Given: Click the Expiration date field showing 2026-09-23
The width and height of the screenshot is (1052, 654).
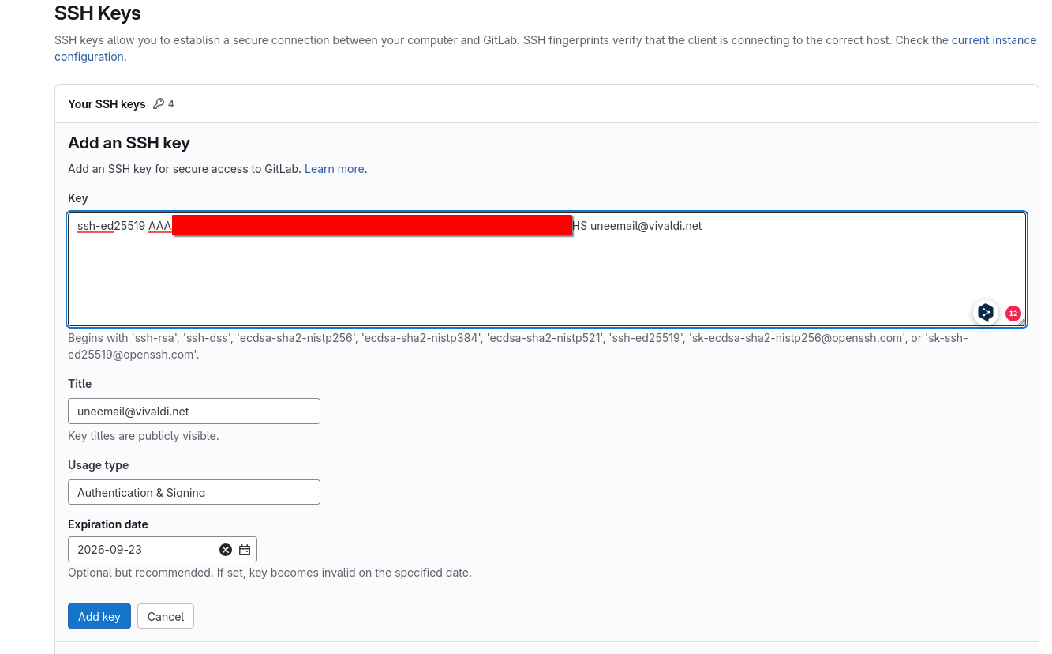Looking at the screenshot, I should (x=142, y=550).
